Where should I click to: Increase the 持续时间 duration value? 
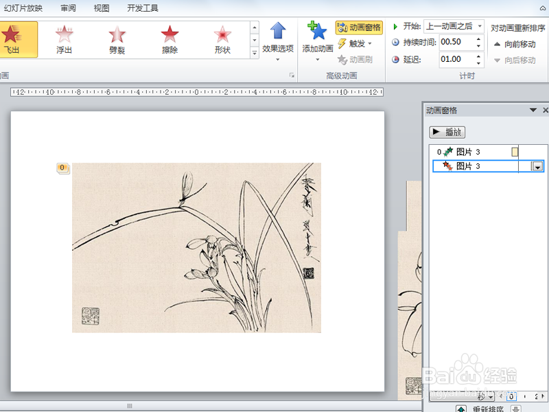coord(478,38)
